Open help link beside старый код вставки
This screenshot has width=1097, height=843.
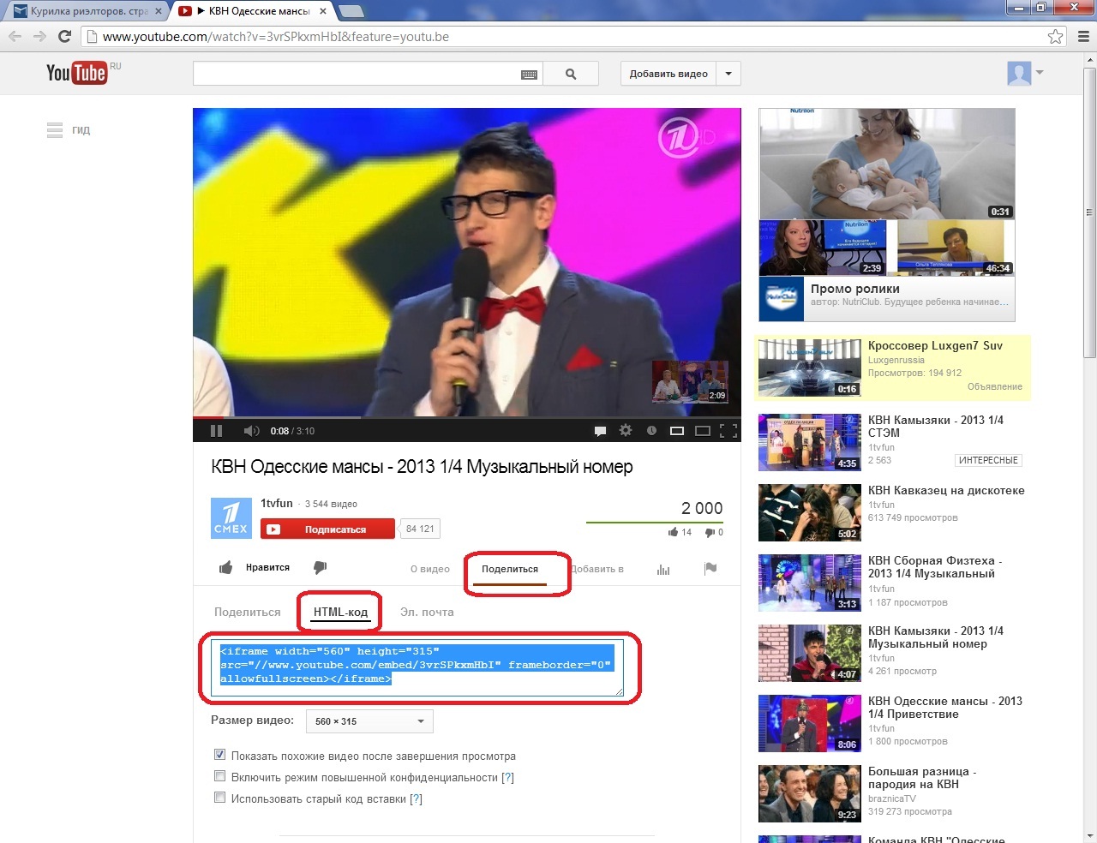[x=416, y=798]
